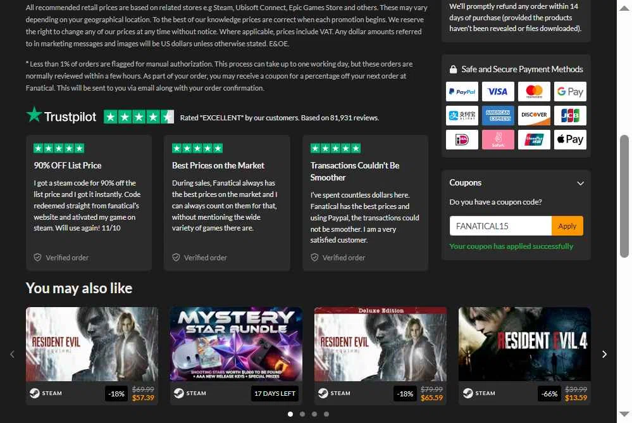This screenshot has height=423, width=632.
Task: Click Steam icon on $57.39 Resident Evil card
Action: [35, 393]
